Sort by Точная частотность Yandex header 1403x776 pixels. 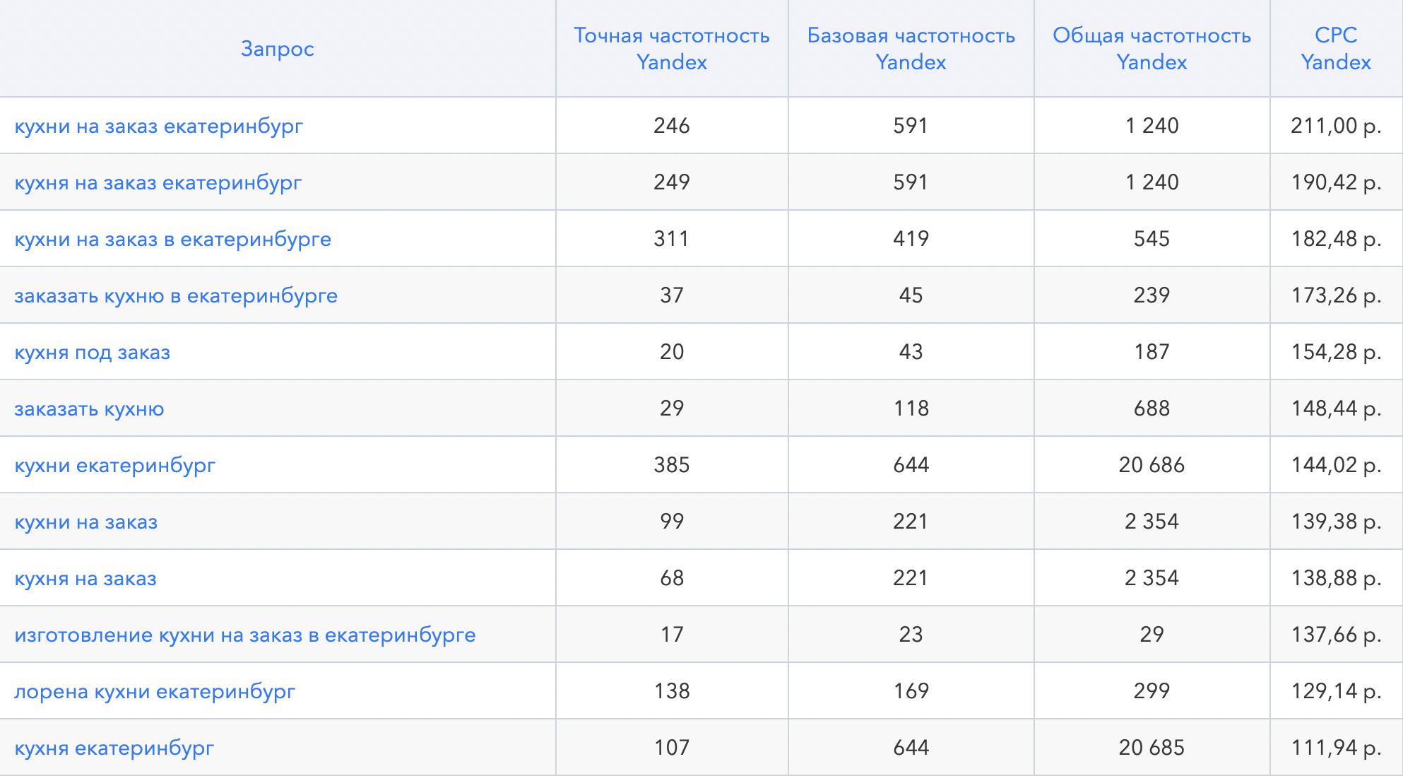pyautogui.click(x=671, y=49)
